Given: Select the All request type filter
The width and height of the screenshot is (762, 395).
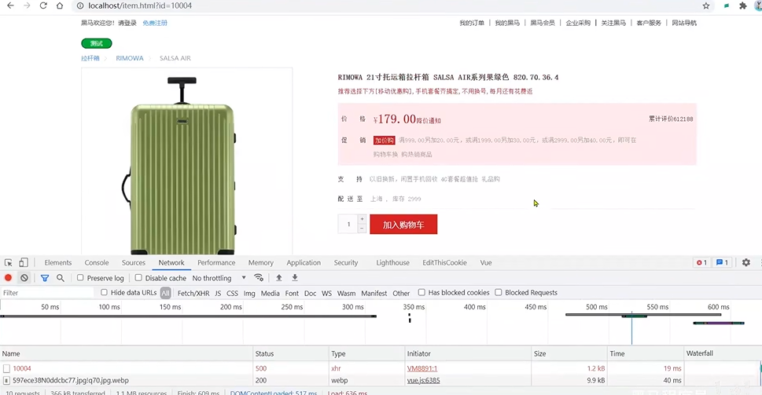Looking at the screenshot, I should pyautogui.click(x=166, y=293).
